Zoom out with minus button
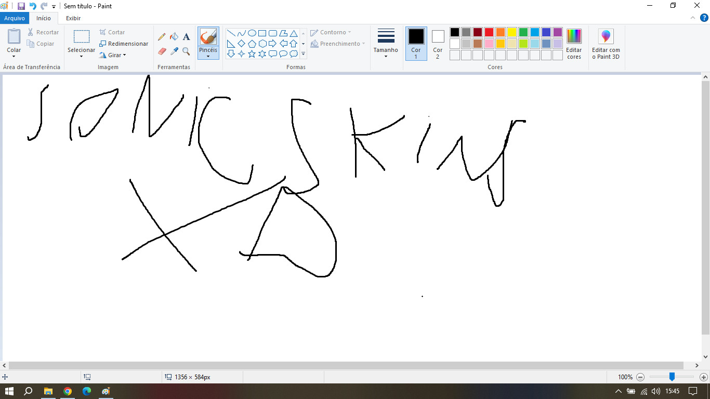 click(x=640, y=377)
